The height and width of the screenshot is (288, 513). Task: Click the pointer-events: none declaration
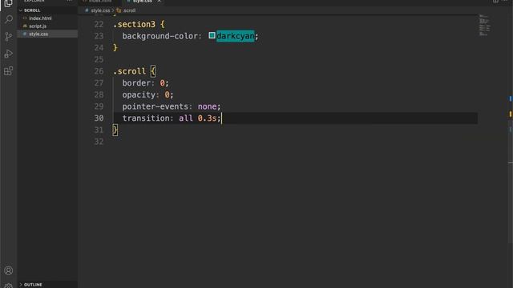coord(172,106)
